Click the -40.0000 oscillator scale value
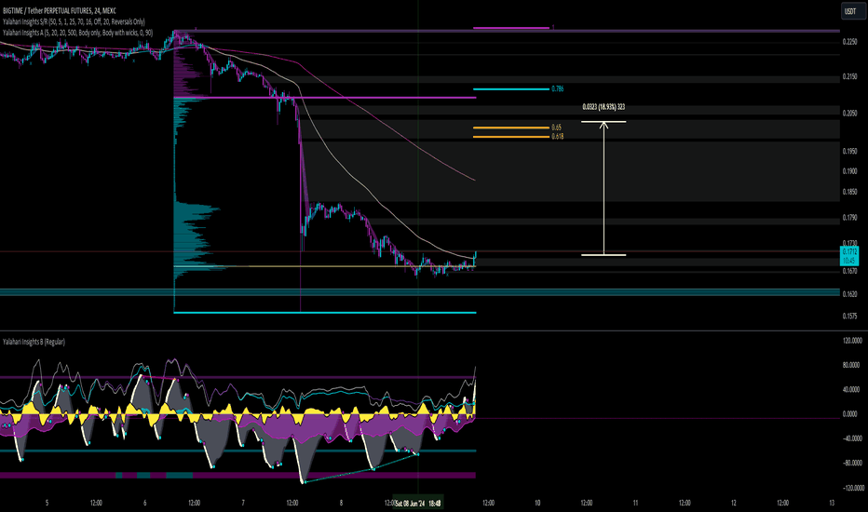Viewport: 868px width, 512px height. click(x=851, y=438)
